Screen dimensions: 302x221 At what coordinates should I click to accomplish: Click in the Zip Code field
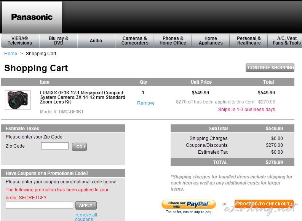click(x=55, y=146)
